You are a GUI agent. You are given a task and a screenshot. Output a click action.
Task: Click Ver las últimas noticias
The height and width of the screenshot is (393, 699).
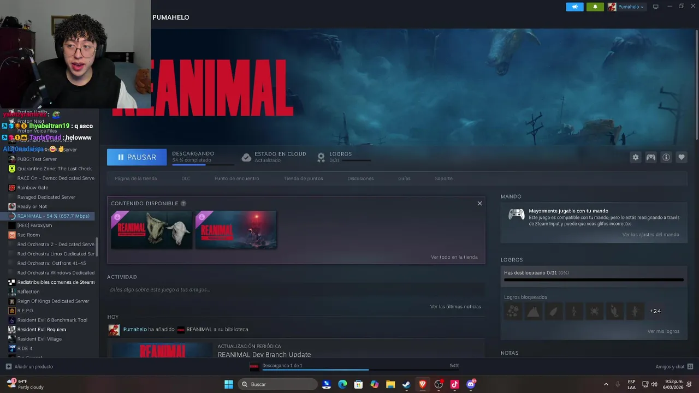[455, 307]
